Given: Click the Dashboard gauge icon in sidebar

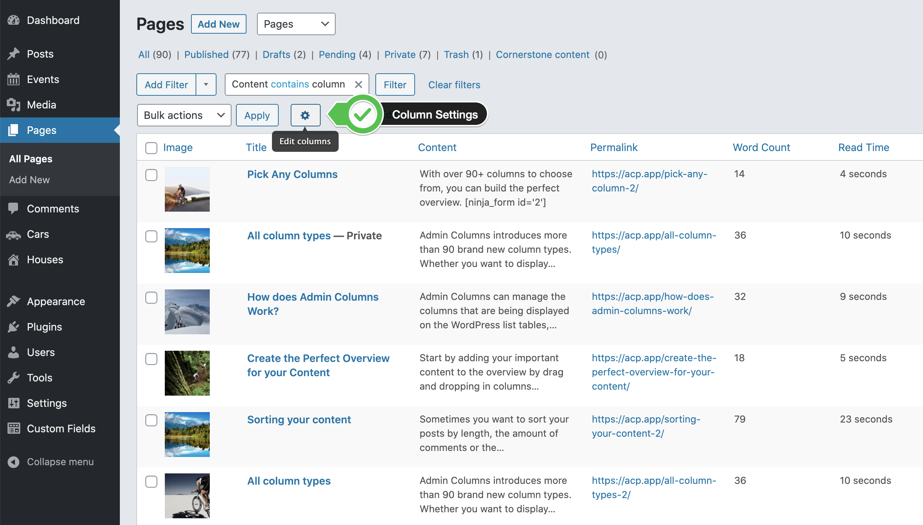Looking at the screenshot, I should [x=13, y=20].
